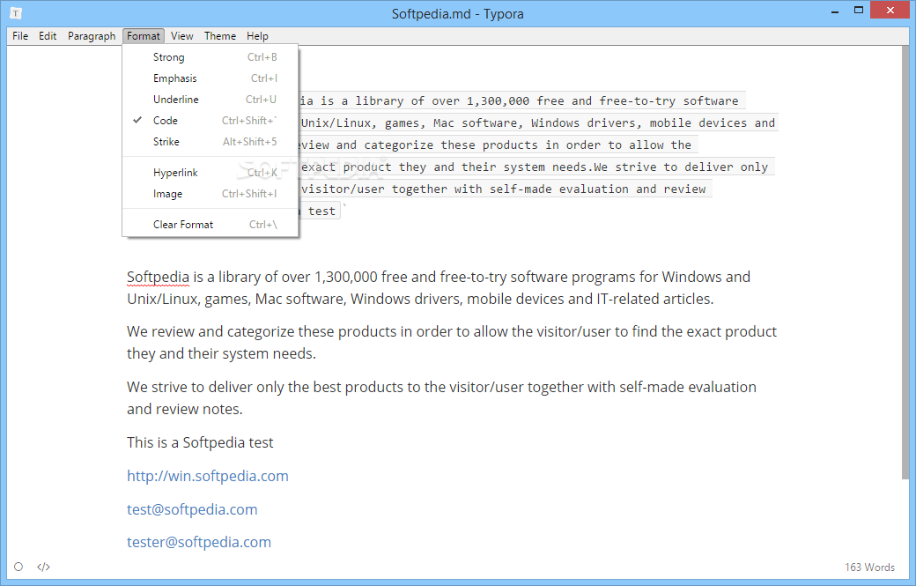Click the code line ending 'mobile devices and'

tap(537, 123)
